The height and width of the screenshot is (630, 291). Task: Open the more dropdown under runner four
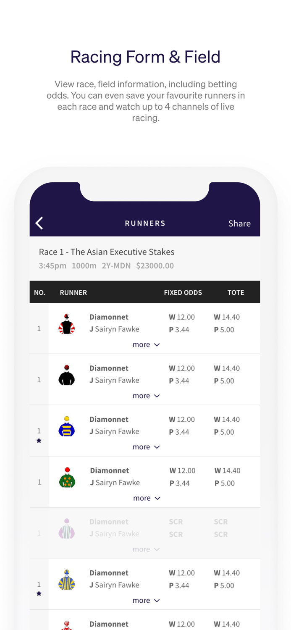click(146, 498)
